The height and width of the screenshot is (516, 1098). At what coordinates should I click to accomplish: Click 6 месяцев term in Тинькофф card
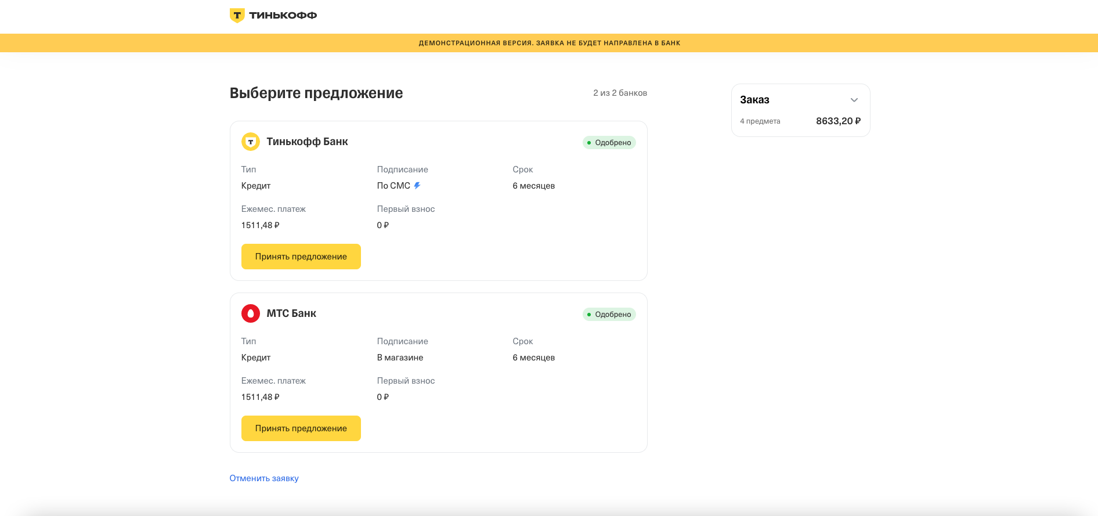[534, 186]
